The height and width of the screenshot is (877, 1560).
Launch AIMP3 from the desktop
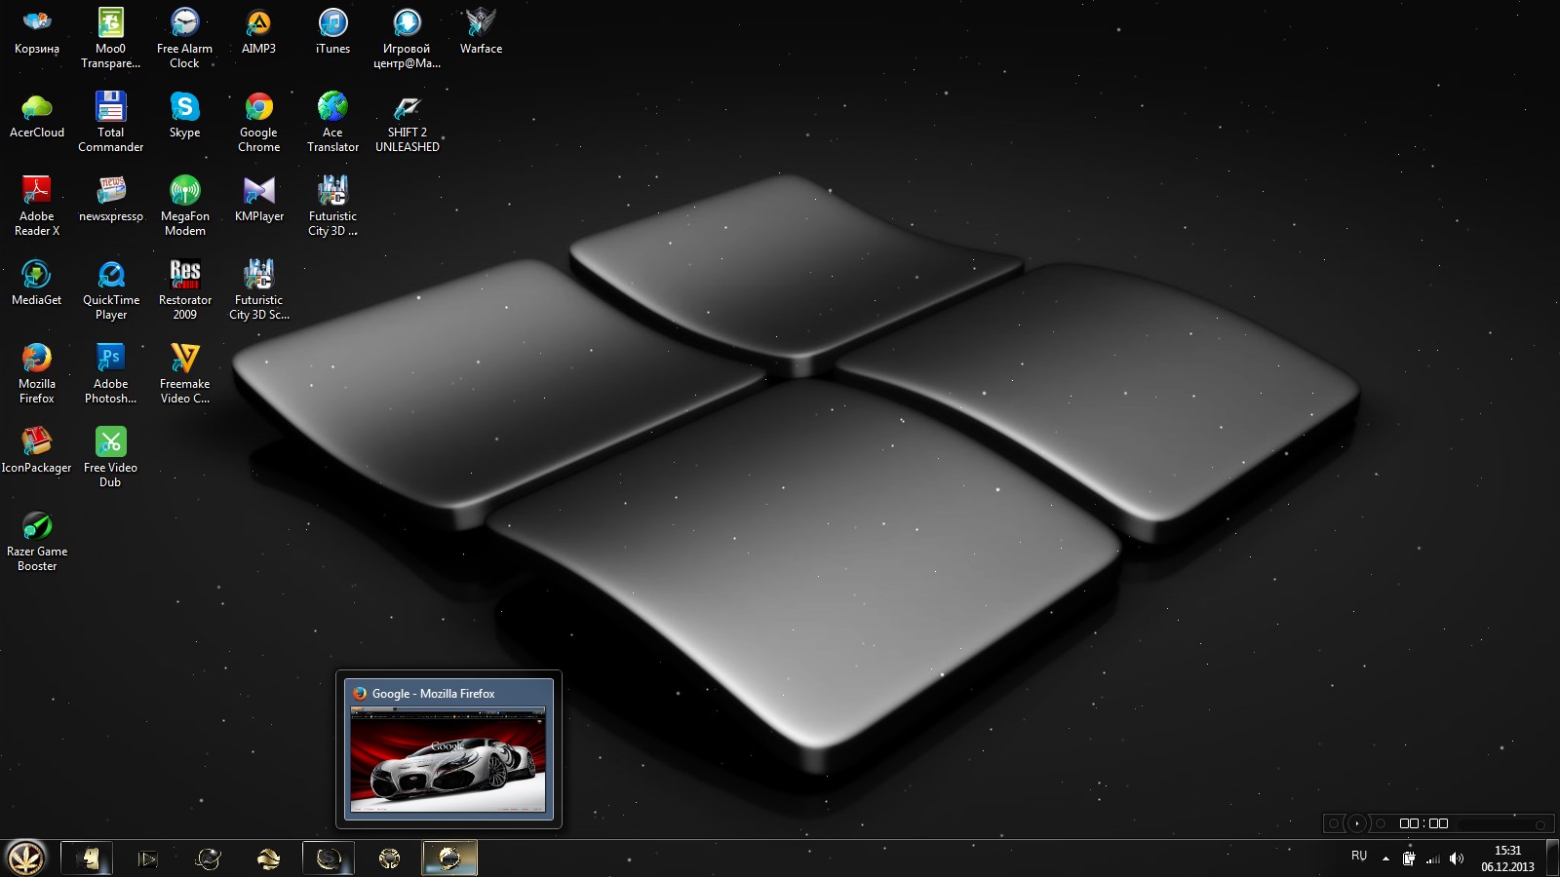258,31
